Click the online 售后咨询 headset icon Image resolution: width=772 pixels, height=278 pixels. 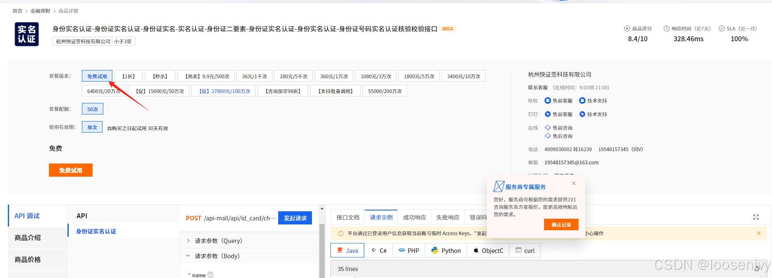[x=547, y=136]
